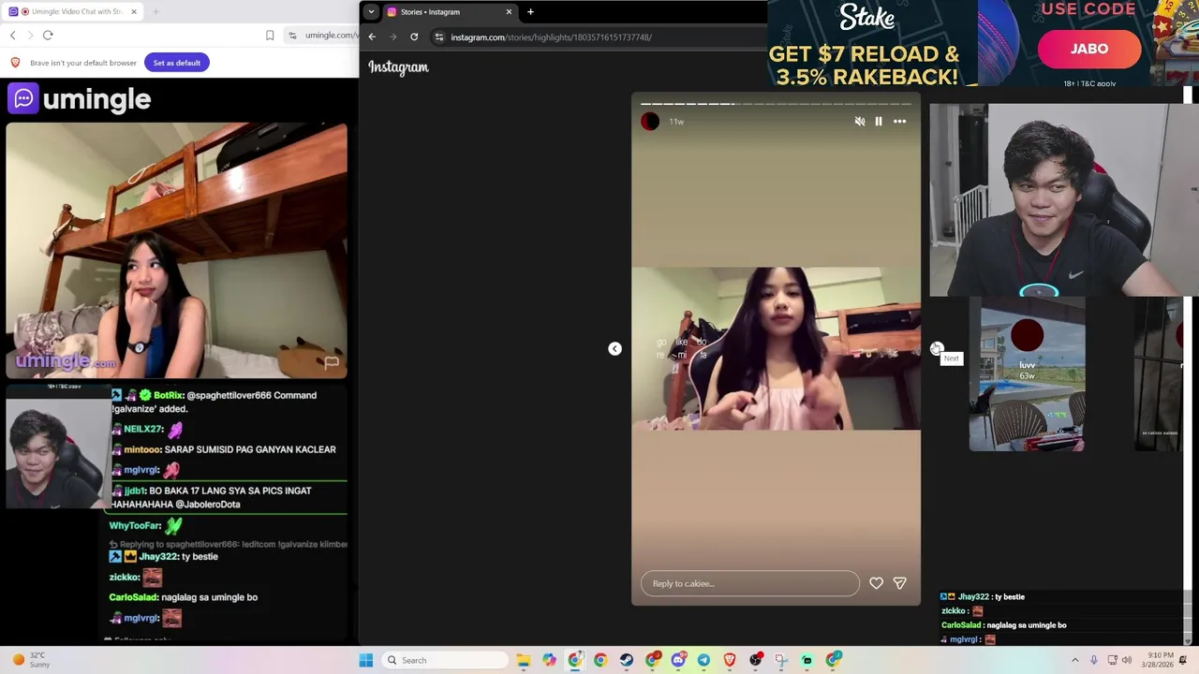Select the 'Stories • Instagram' browser tab
This screenshot has width=1199, height=674.
pos(450,12)
